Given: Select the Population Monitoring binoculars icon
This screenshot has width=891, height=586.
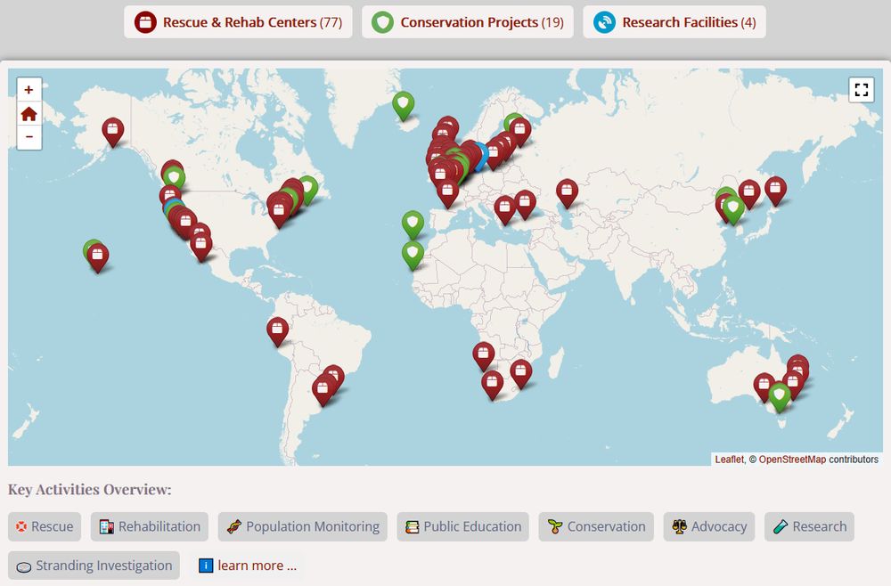Looking at the screenshot, I should pyautogui.click(x=235, y=526).
